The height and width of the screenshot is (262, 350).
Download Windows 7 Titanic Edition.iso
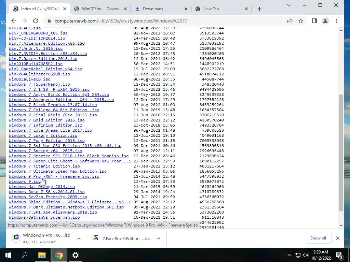click(x=44, y=166)
